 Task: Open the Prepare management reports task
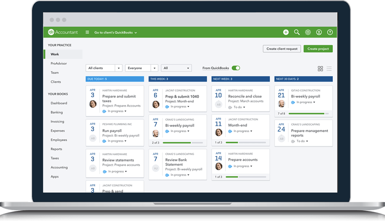click(309, 133)
